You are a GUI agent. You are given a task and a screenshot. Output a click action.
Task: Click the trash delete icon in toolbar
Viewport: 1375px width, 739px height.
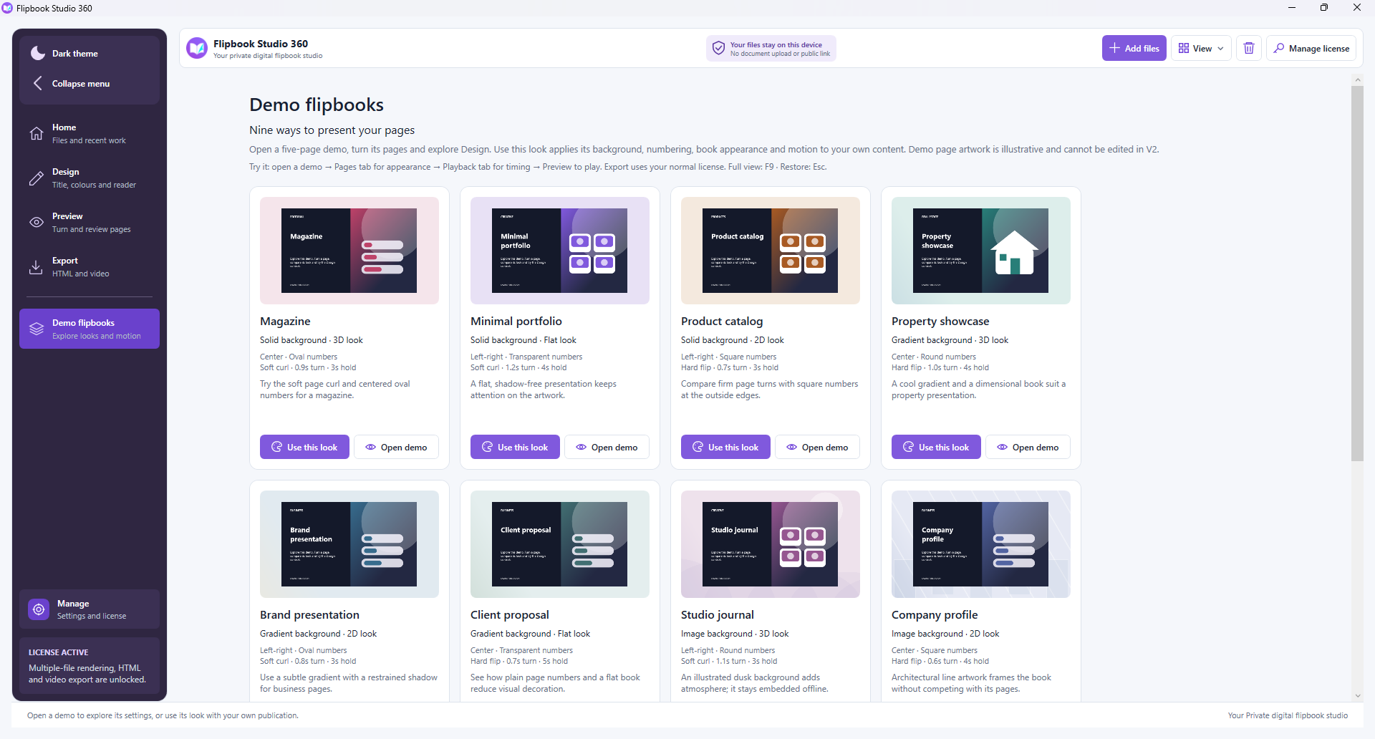click(1249, 48)
